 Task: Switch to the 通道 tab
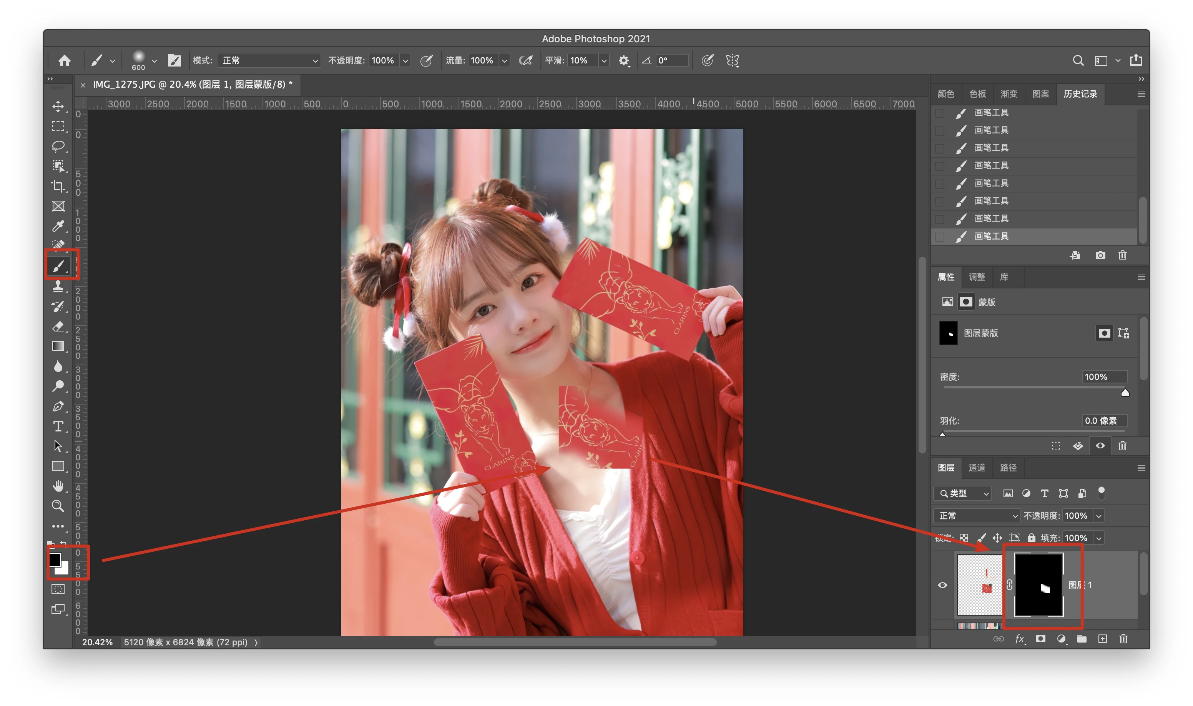(x=977, y=468)
